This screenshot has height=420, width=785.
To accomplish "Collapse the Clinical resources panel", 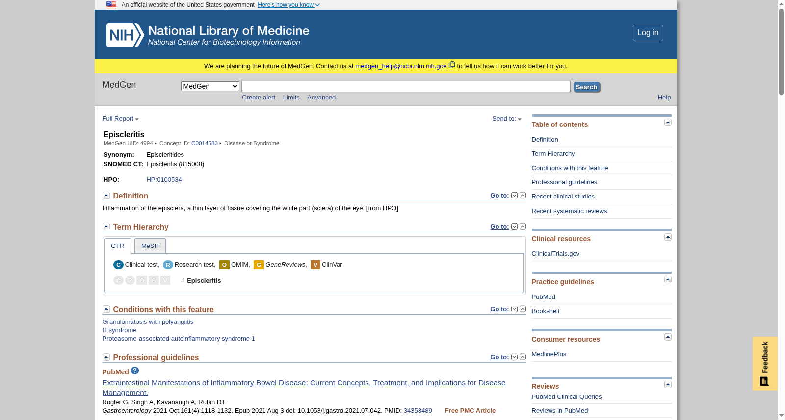I will click(668, 237).
